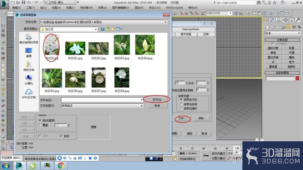Click the Save File floppy icon

(x=23, y=2)
